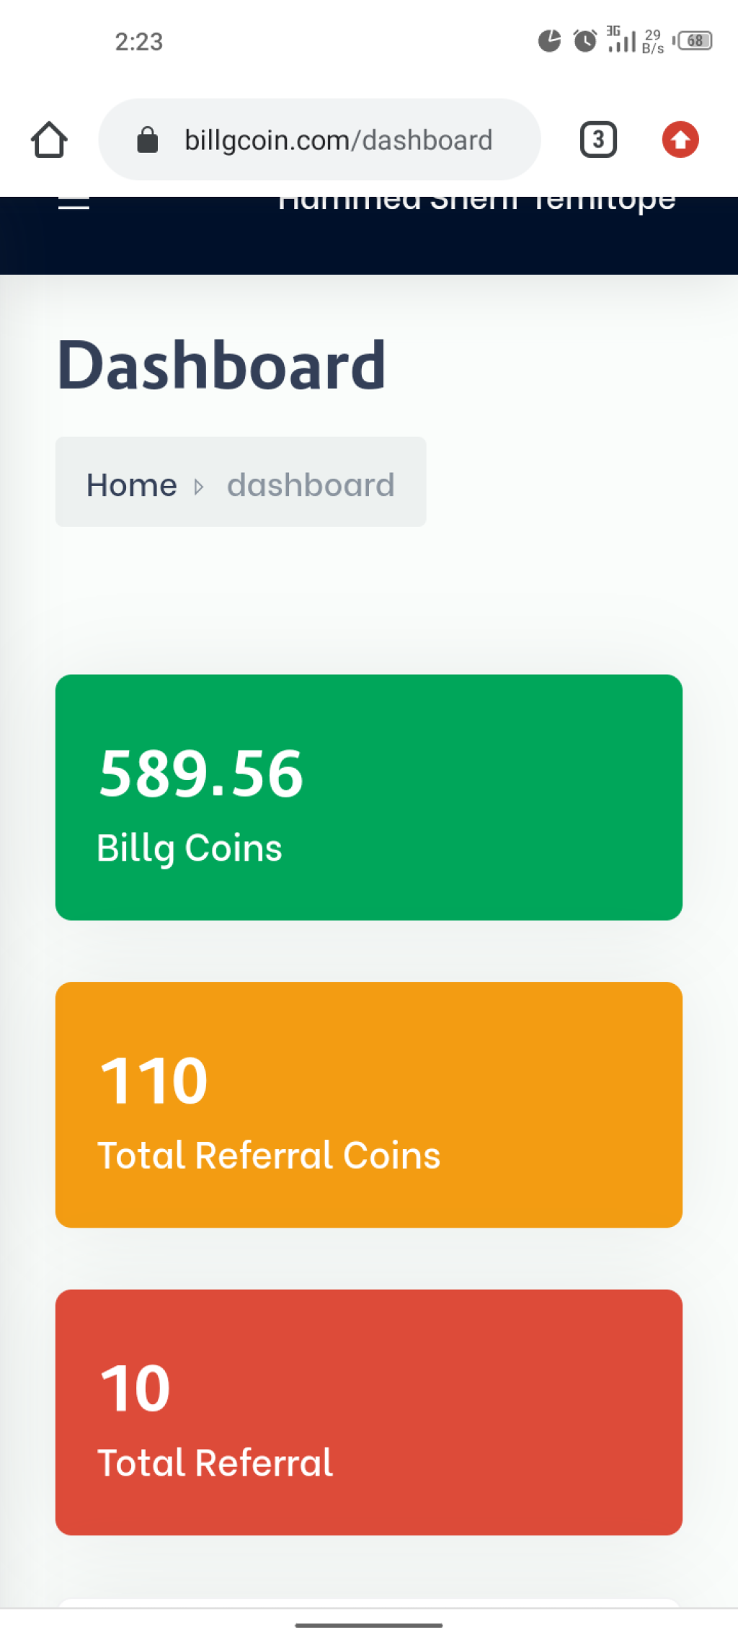Tap the signal strength status icon
Image resolution: width=738 pixels, height=1640 pixels.
621,40
